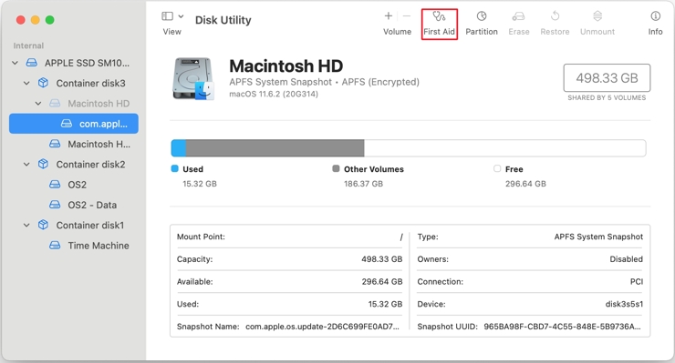This screenshot has width=675, height=363.
Task: Collapse the Macintosh HD volume chevron
Action: point(38,103)
